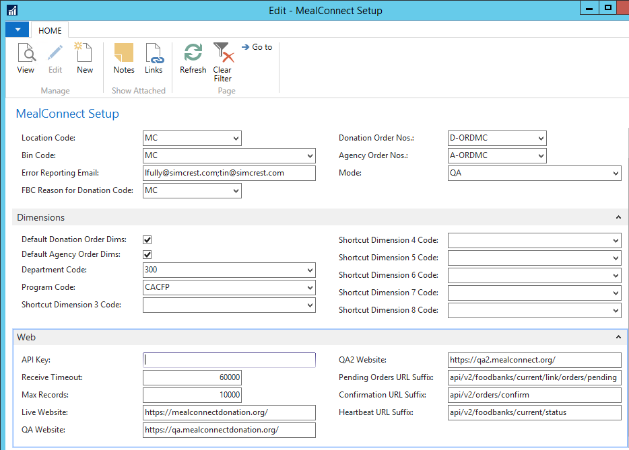Click the Refresh icon
Viewport: 629px width, 450px height.
[193, 58]
